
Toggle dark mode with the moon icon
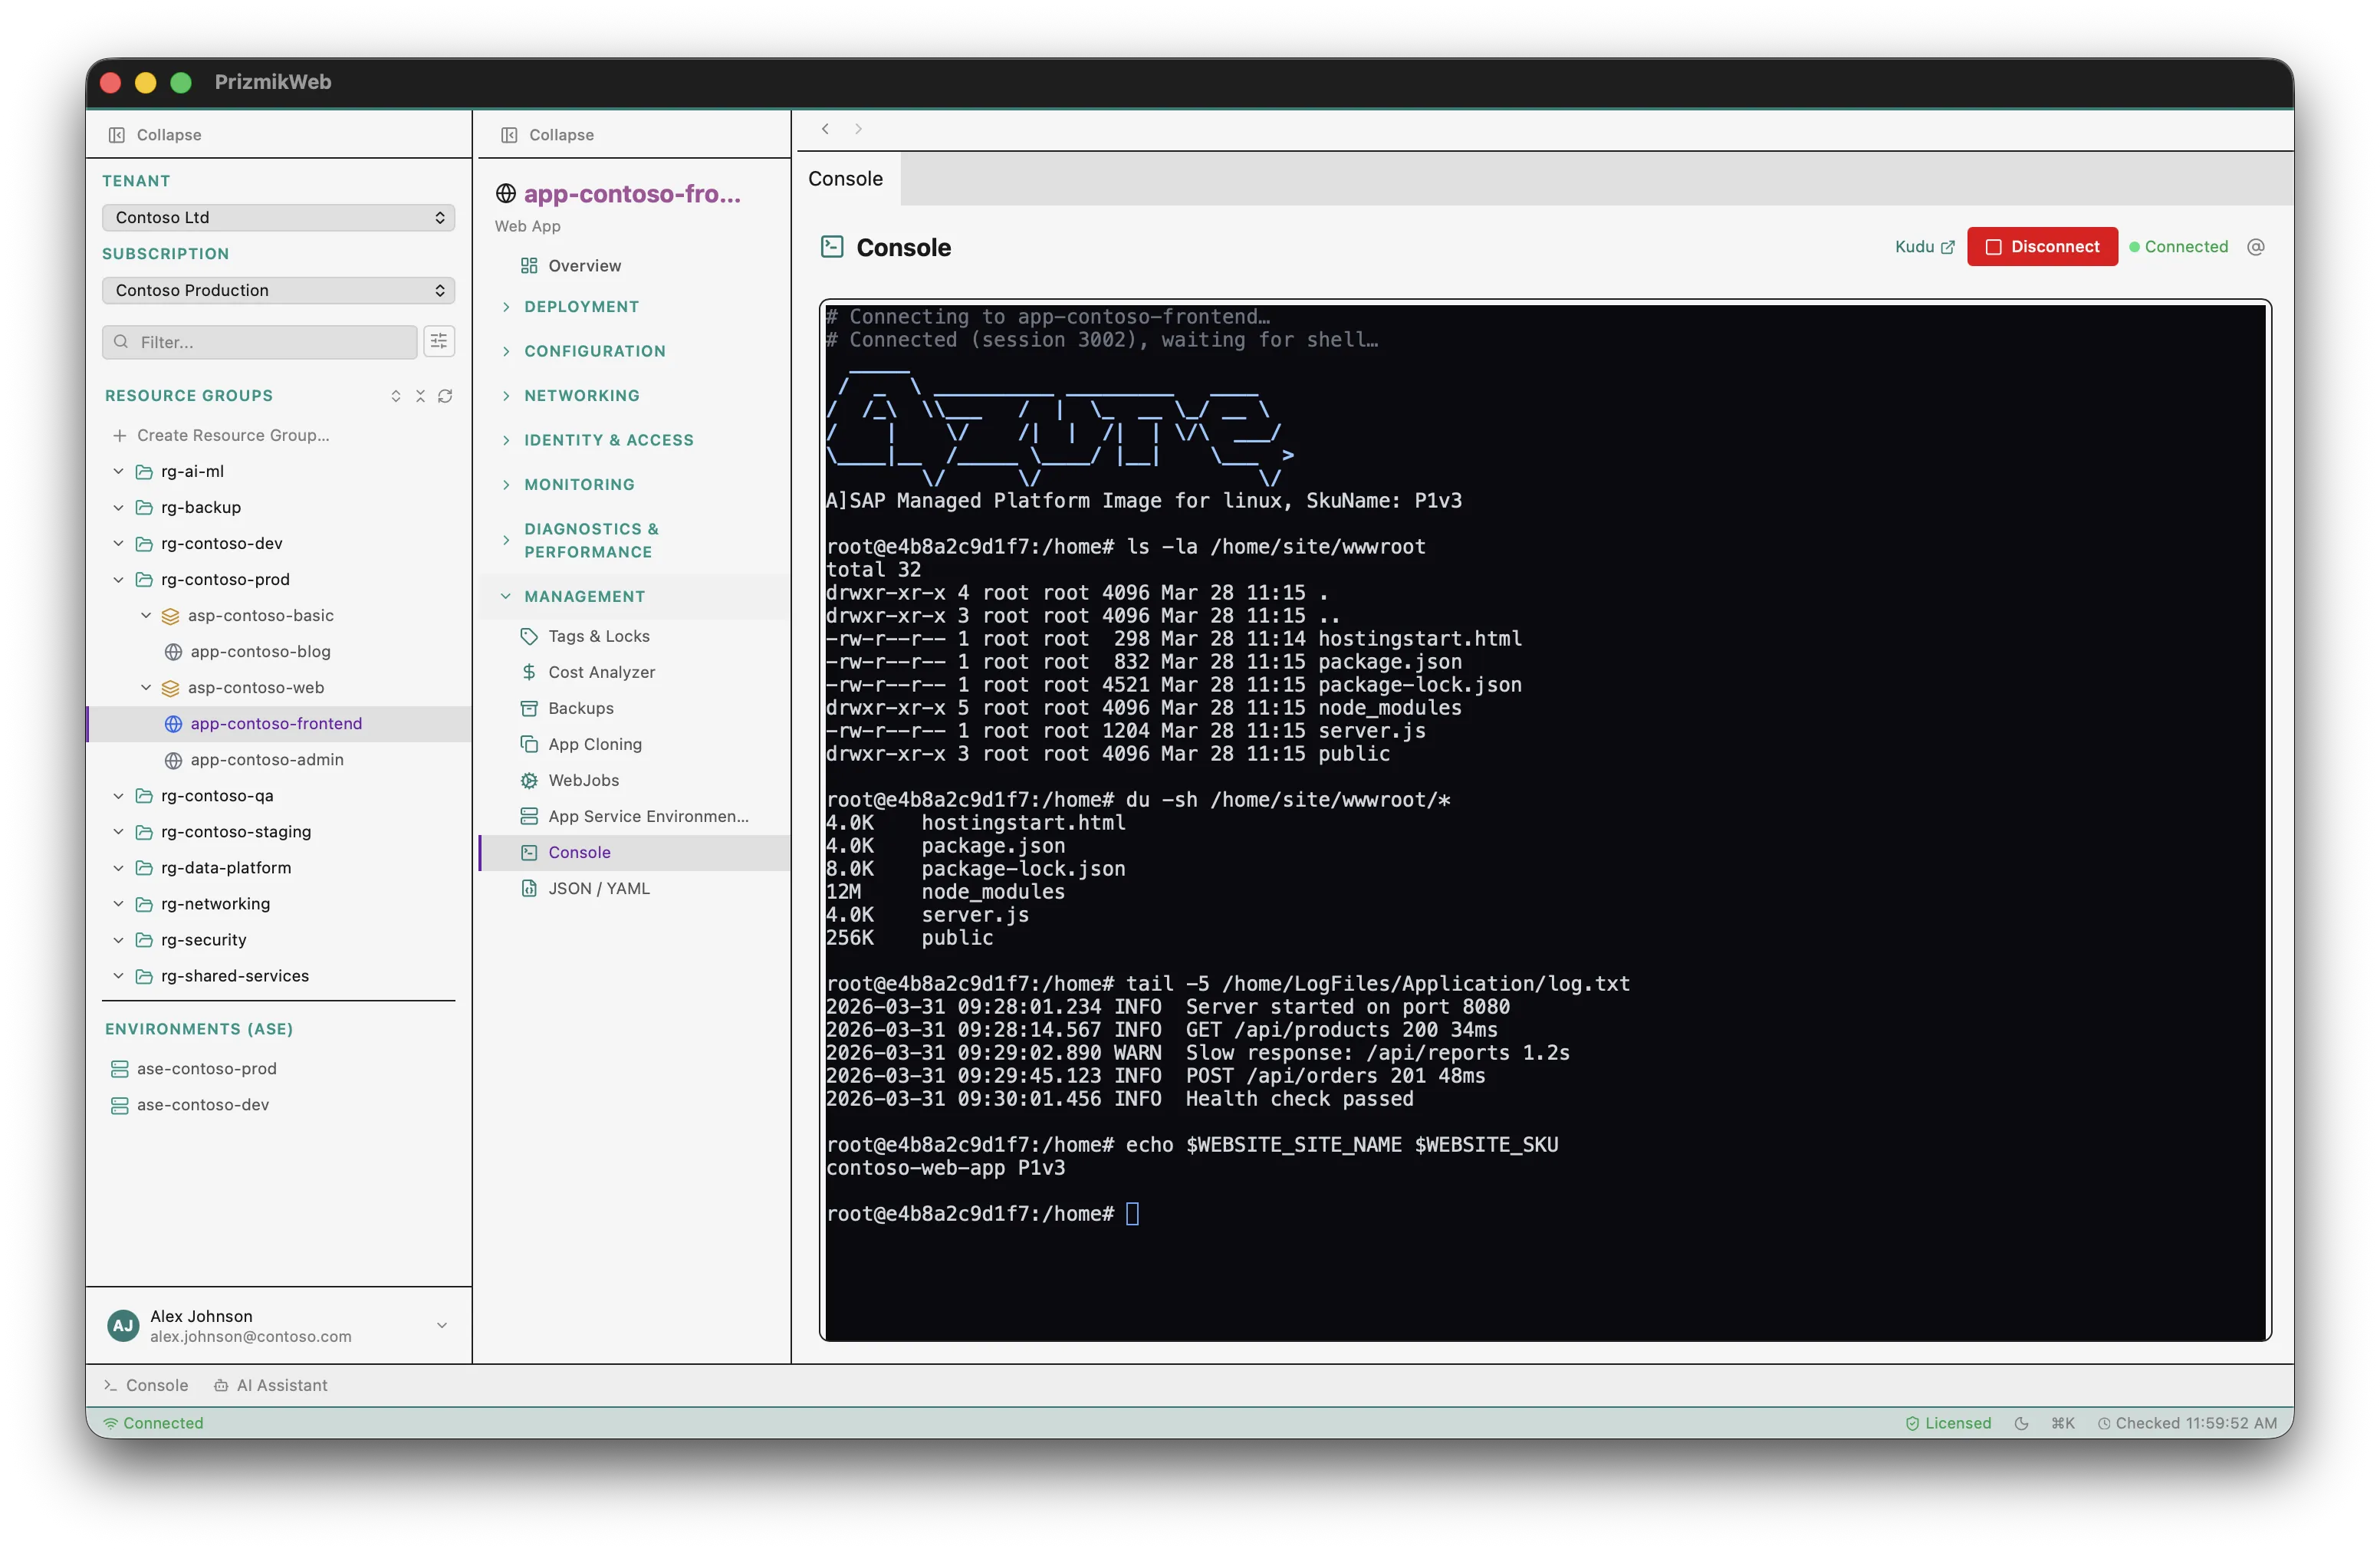(2022, 1422)
